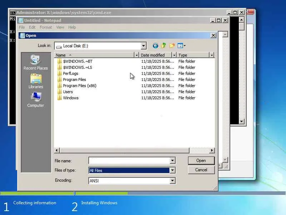Open the File menu in Notepad
The image size is (286, 215).
click(22, 27)
